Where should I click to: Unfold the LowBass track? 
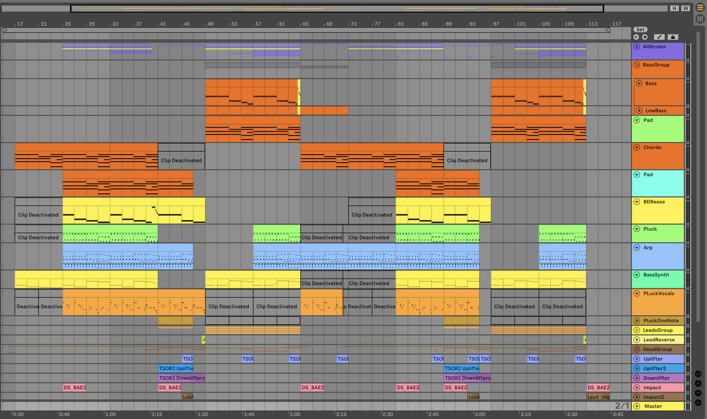click(x=639, y=111)
